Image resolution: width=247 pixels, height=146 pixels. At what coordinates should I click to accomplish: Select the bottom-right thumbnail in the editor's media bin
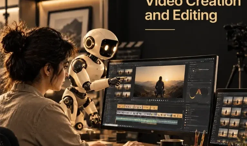pyautogui.click(x=127, y=94)
